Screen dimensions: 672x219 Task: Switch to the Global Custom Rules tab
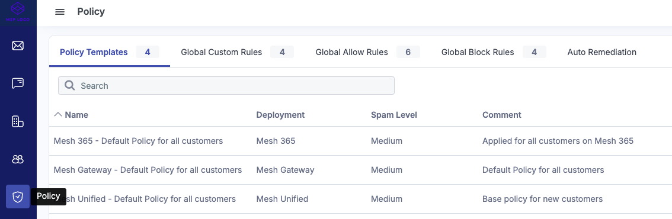[x=237, y=52]
